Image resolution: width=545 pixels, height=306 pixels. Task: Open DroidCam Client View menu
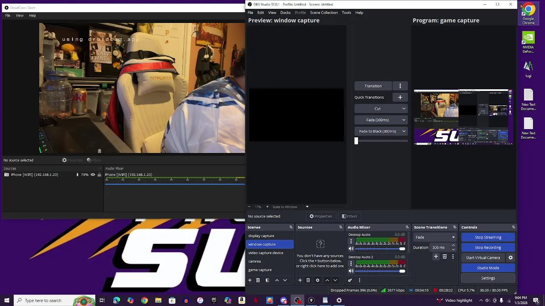(x=20, y=16)
